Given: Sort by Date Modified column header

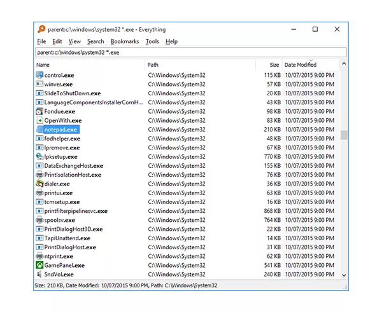Looking at the screenshot, I should tap(311, 65).
